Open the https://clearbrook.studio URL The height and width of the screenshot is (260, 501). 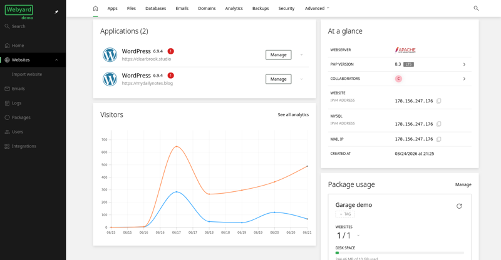click(147, 59)
